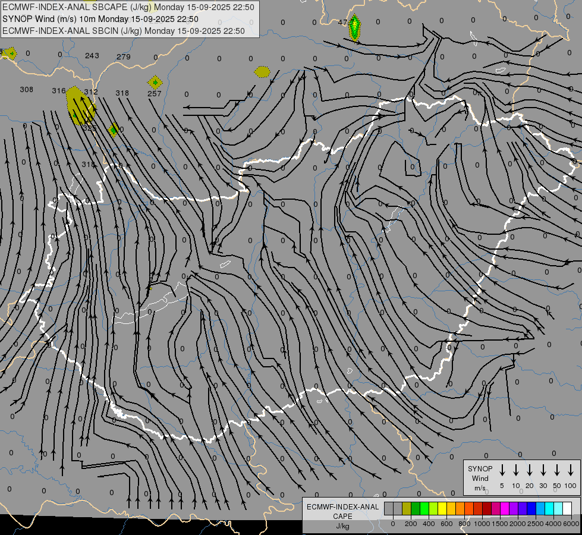Click the wind arrow above the 10 label
Screen dimensions: 582x535
515,470
